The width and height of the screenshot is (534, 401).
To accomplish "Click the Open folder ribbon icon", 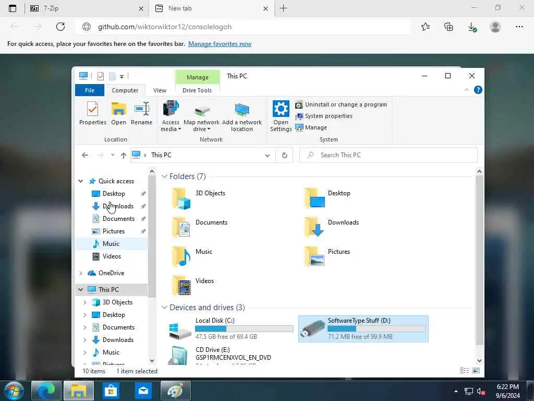I will click(x=118, y=113).
